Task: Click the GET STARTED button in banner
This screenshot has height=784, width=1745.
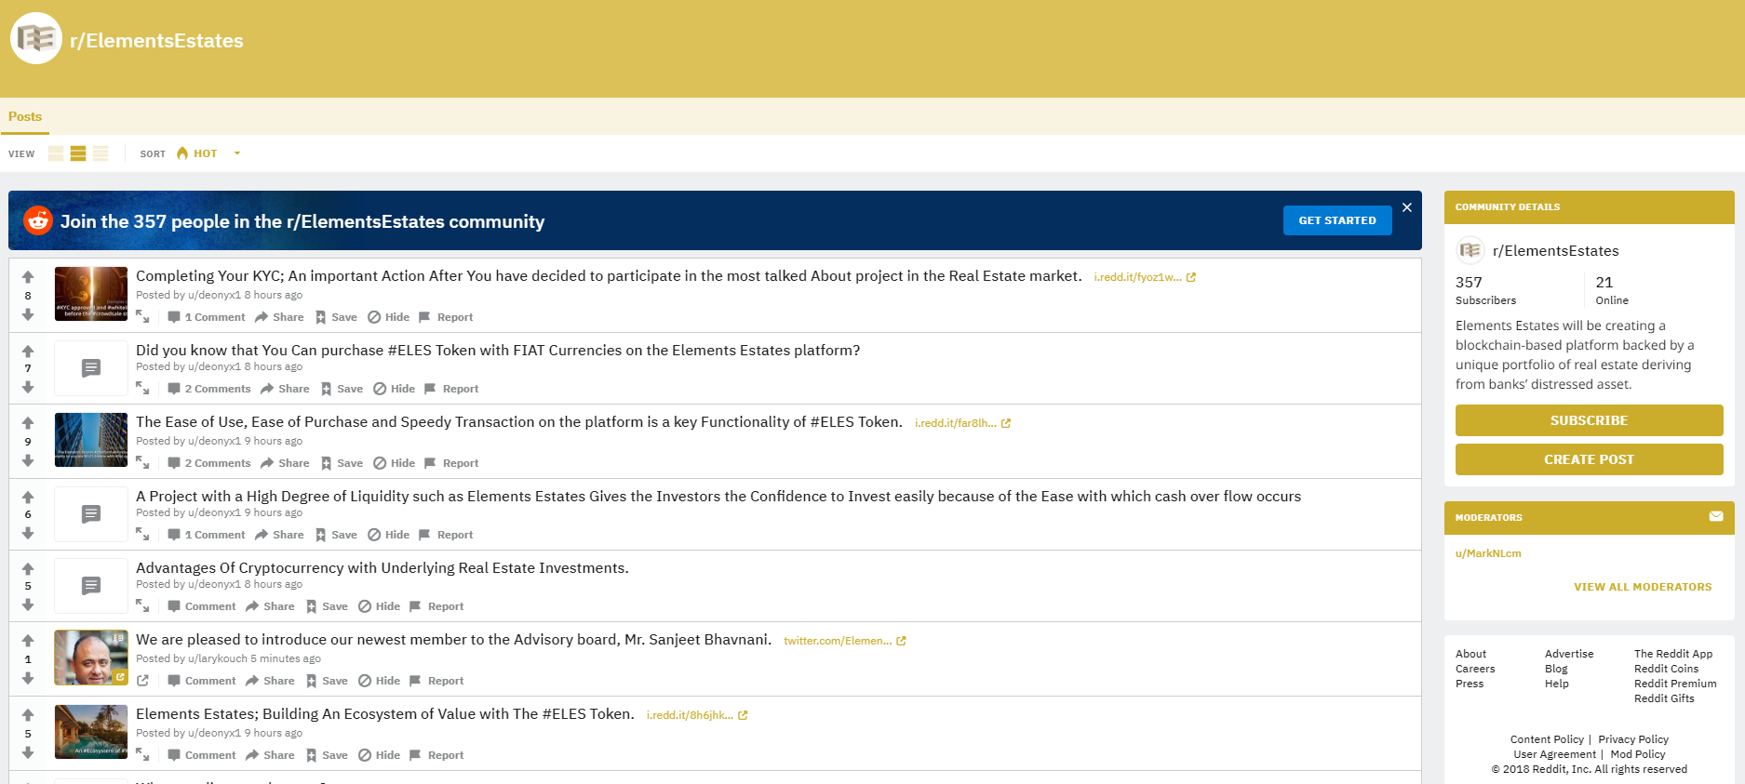Action: click(x=1337, y=220)
